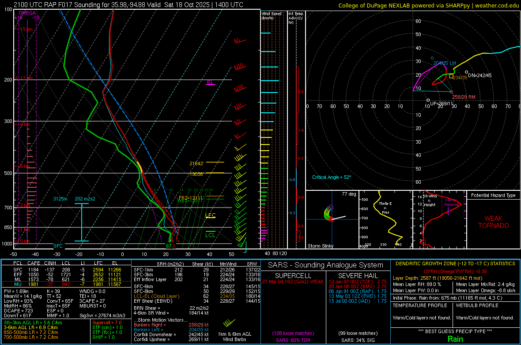Click the 'FRZ=13111'' freezing level label
The image size is (521, 345).
click(x=191, y=198)
